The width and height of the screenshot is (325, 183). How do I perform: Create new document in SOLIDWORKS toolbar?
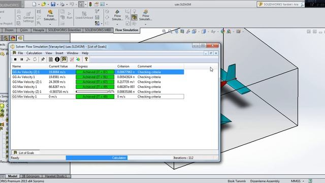point(34,4)
